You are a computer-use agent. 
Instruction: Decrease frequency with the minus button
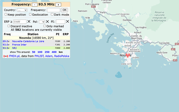tap(35, 5)
